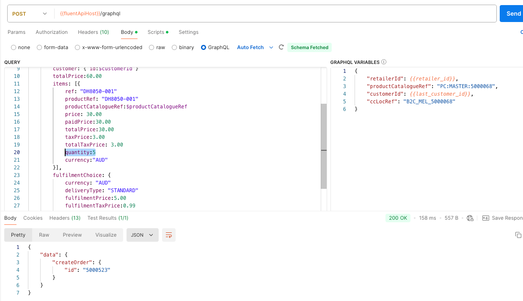Open network information globe icon
Image resolution: width=523 pixels, height=301 pixels.
(470, 218)
